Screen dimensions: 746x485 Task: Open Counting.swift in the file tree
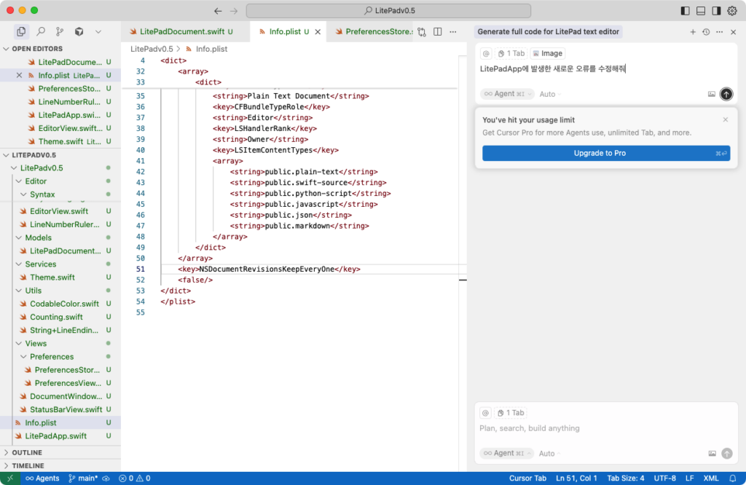[60, 318]
